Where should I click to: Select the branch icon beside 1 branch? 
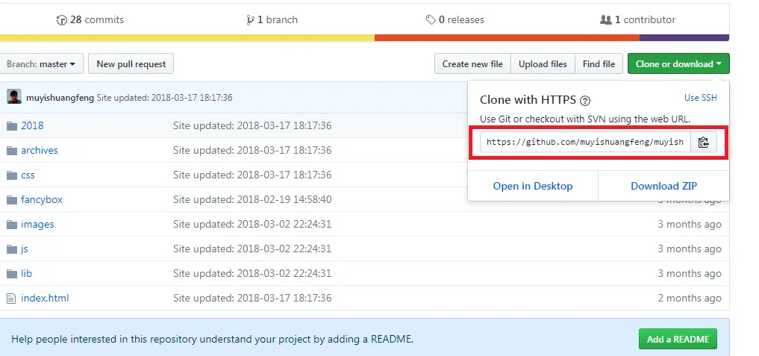[250, 20]
